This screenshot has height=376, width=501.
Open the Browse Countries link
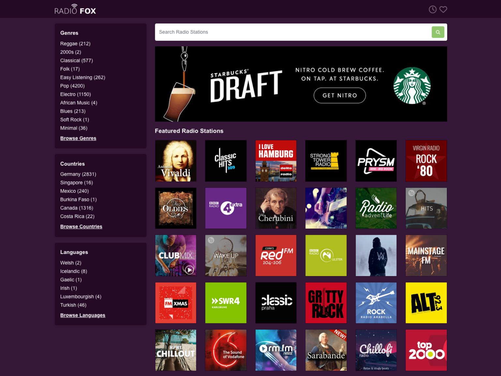[x=81, y=227]
